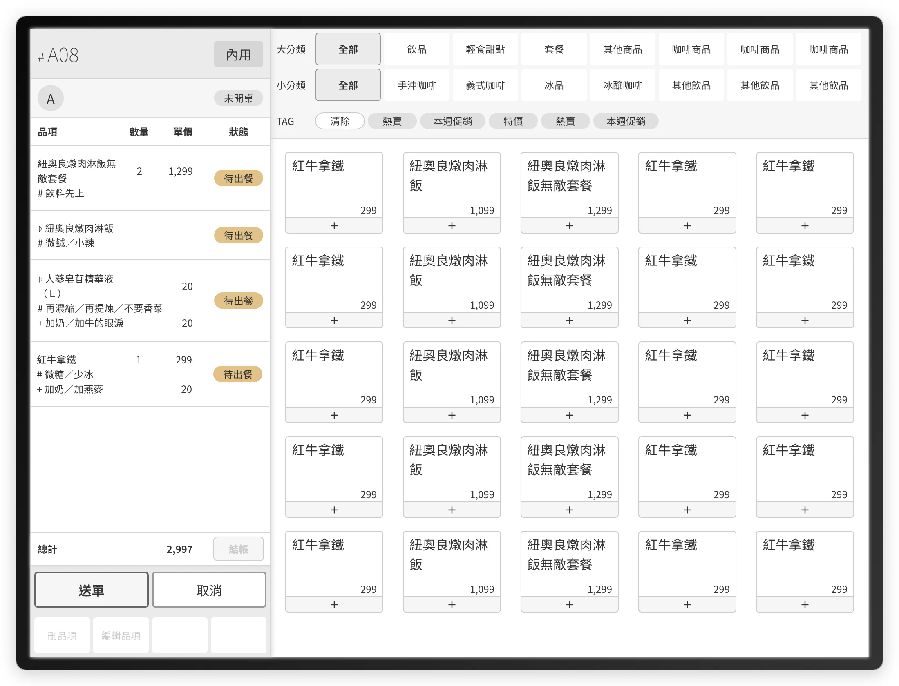
Task: Toggle the 本週促銷 tag left of 特價
Action: 452,121
